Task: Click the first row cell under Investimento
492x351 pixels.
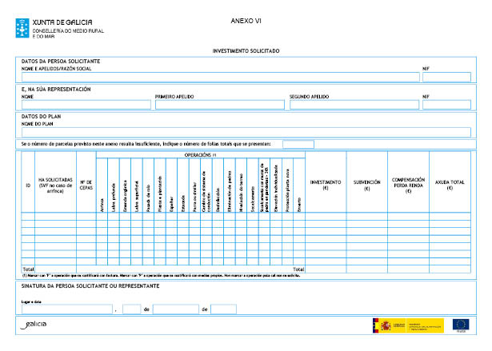Action: [x=326, y=217]
